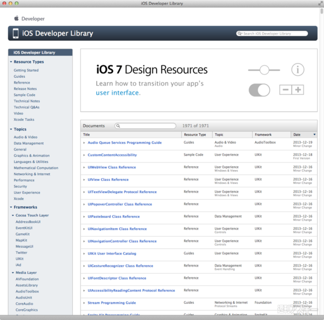The image size is (324, 320).
Task: Click the plus stepper button in banner
Action: coord(298,90)
